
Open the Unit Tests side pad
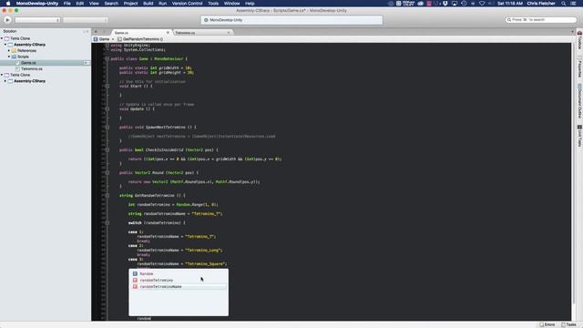pos(579,136)
